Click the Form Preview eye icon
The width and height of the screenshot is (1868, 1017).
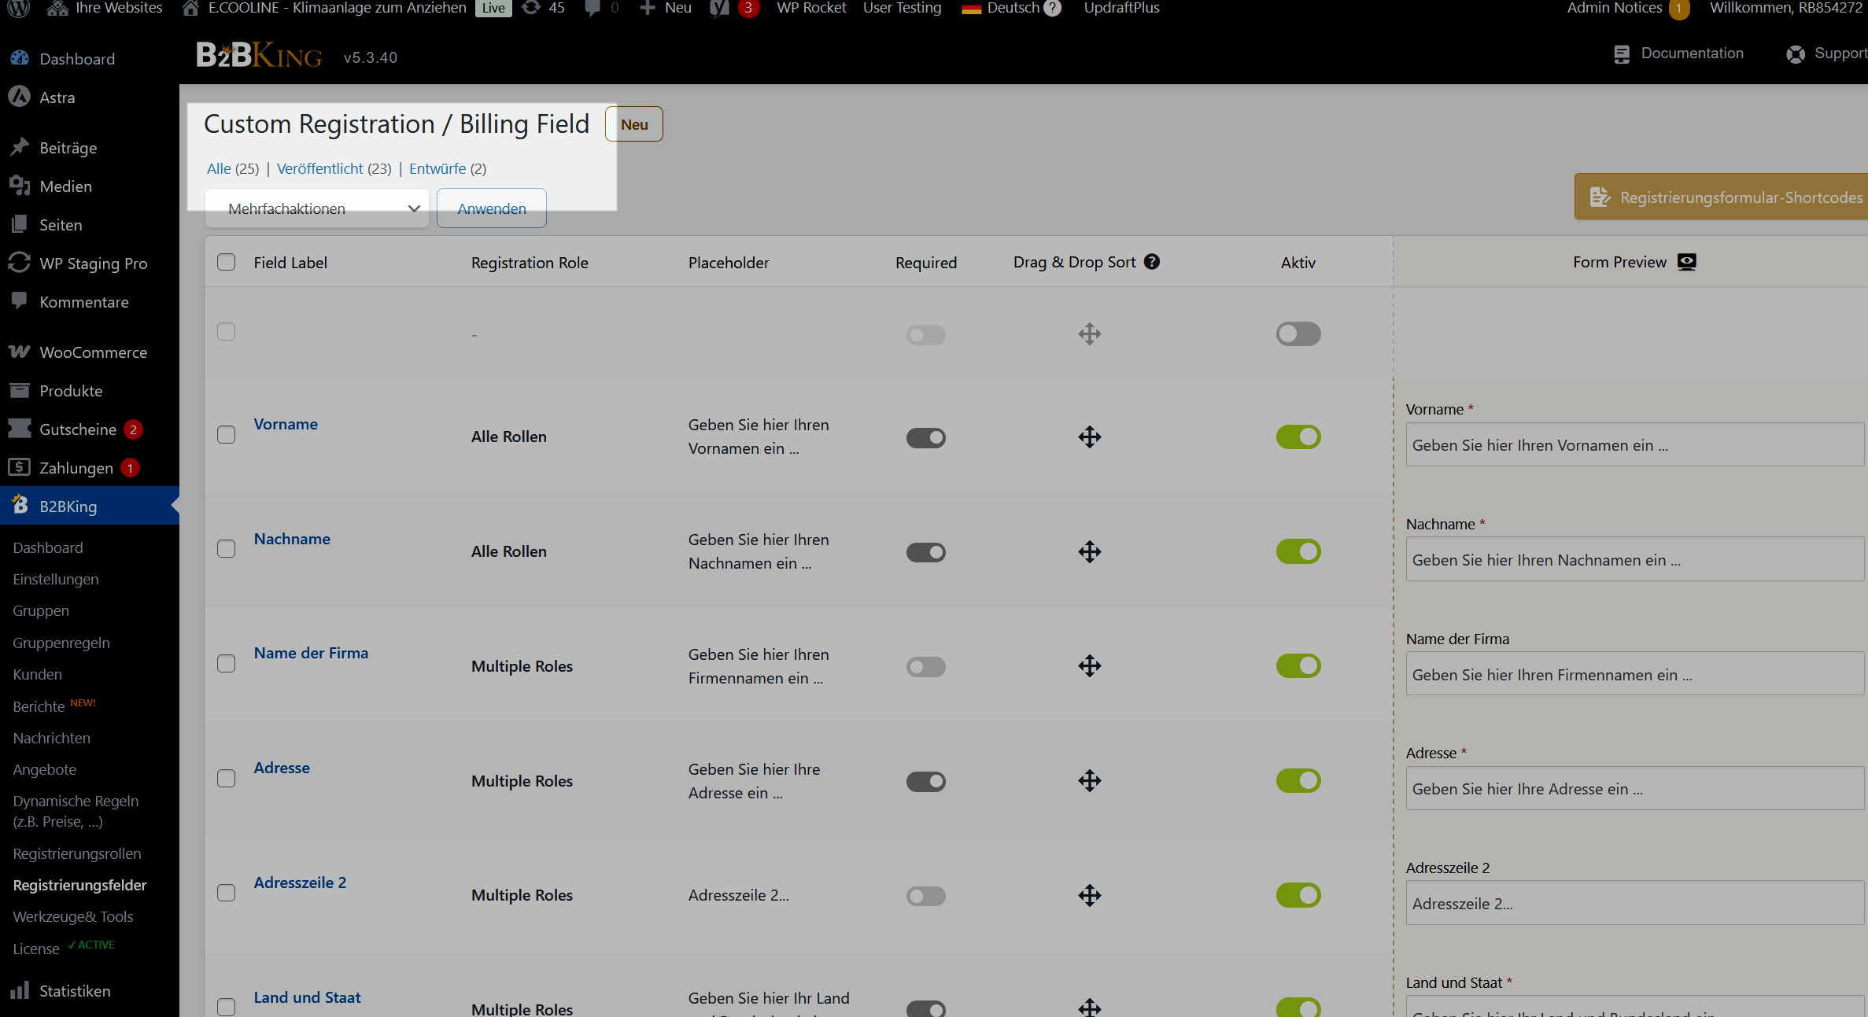coord(1686,262)
